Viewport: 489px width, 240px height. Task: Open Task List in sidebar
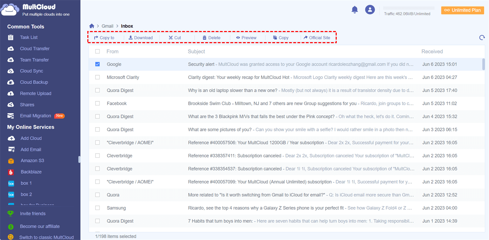(x=29, y=37)
